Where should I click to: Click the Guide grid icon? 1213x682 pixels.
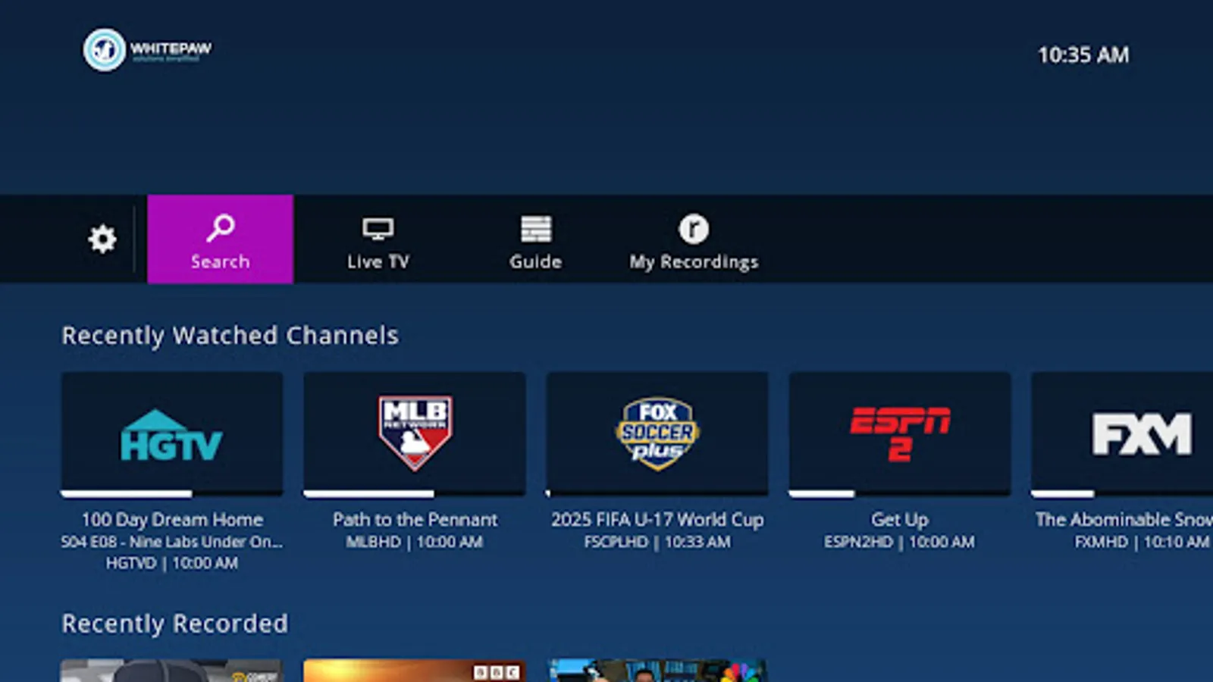(536, 229)
